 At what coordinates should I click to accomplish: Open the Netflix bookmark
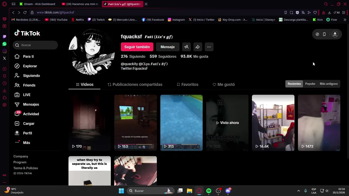pyautogui.click(x=77, y=20)
